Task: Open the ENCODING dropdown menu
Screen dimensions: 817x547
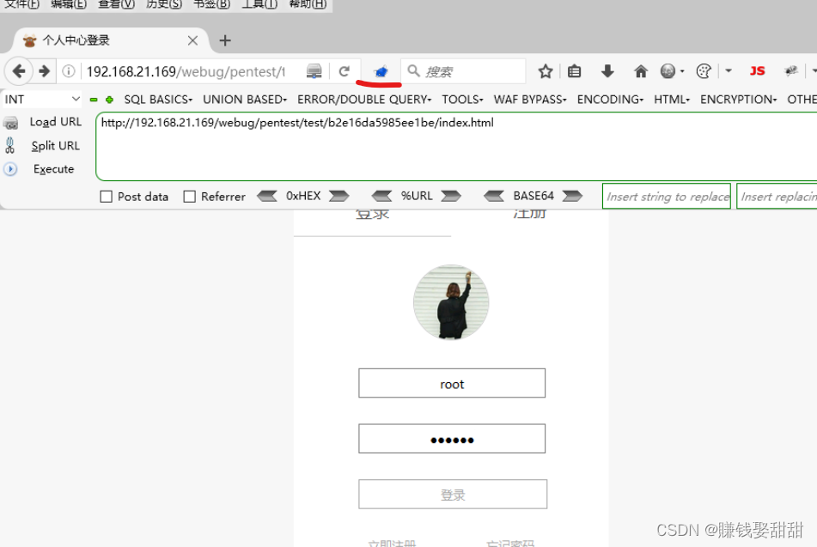Action: click(610, 99)
